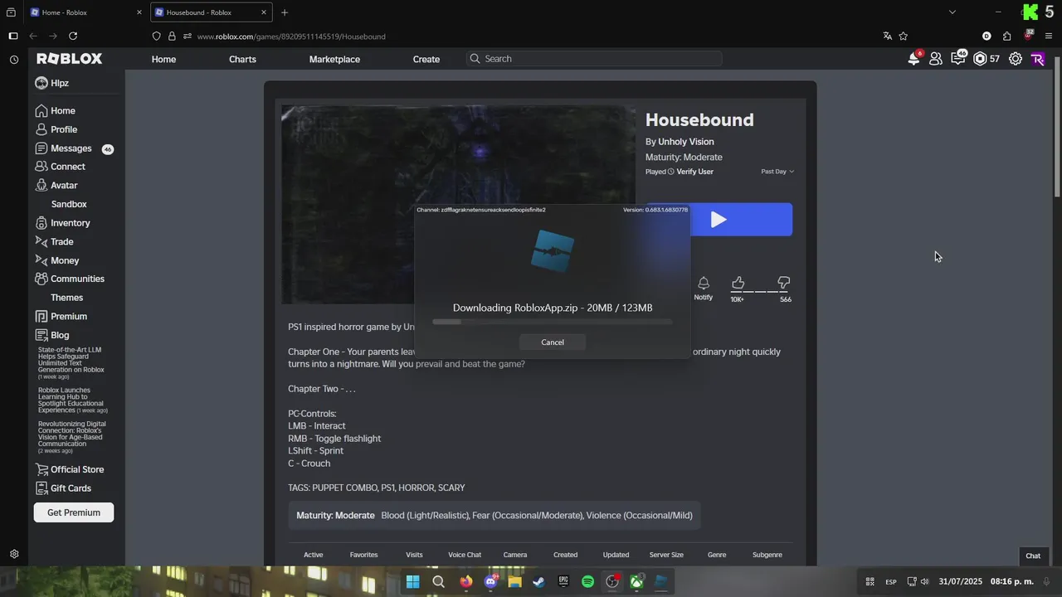Open the Robux balance showing 57
Image resolution: width=1062 pixels, height=597 pixels.
point(986,59)
